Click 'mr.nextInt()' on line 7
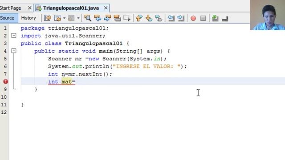 point(89,74)
